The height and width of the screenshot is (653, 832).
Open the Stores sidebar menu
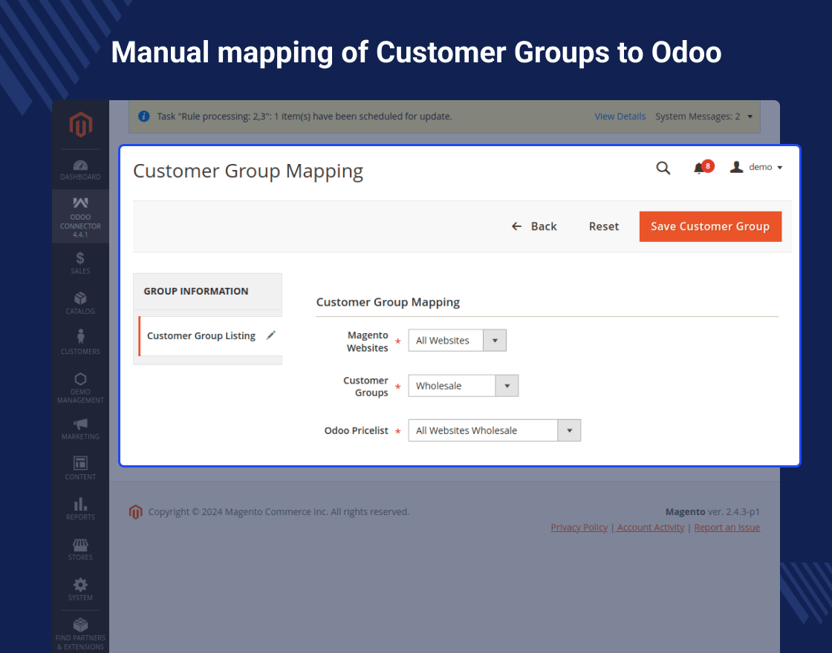pos(81,549)
